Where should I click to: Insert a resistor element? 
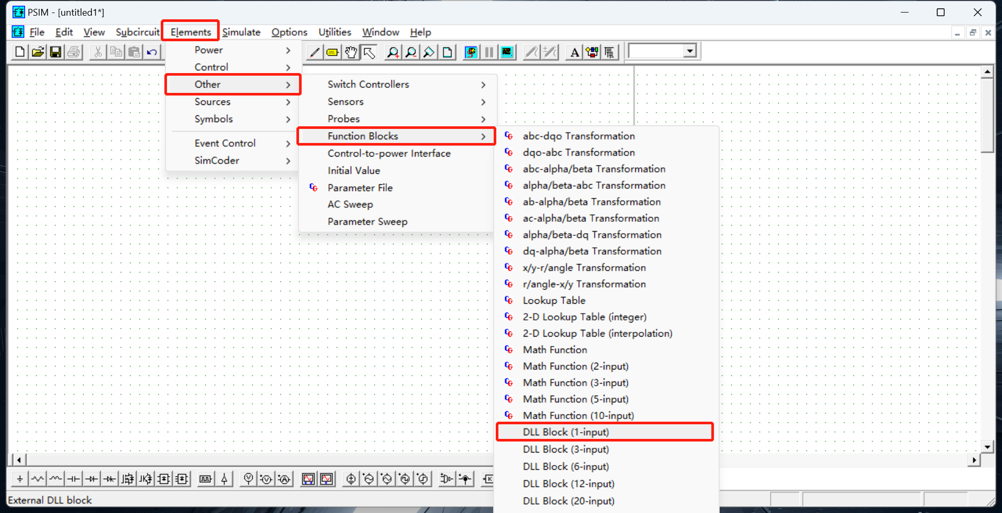click(x=38, y=479)
